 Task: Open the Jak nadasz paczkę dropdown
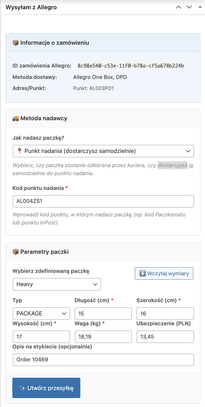tap(103, 151)
